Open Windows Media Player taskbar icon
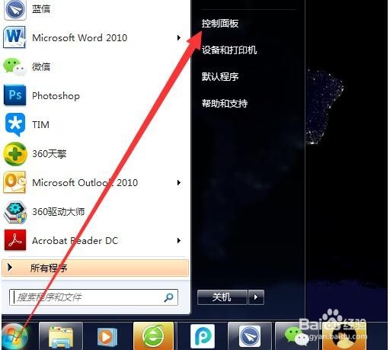Image resolution: width=390 pixels, height=350 pixels. click(107, 337)
